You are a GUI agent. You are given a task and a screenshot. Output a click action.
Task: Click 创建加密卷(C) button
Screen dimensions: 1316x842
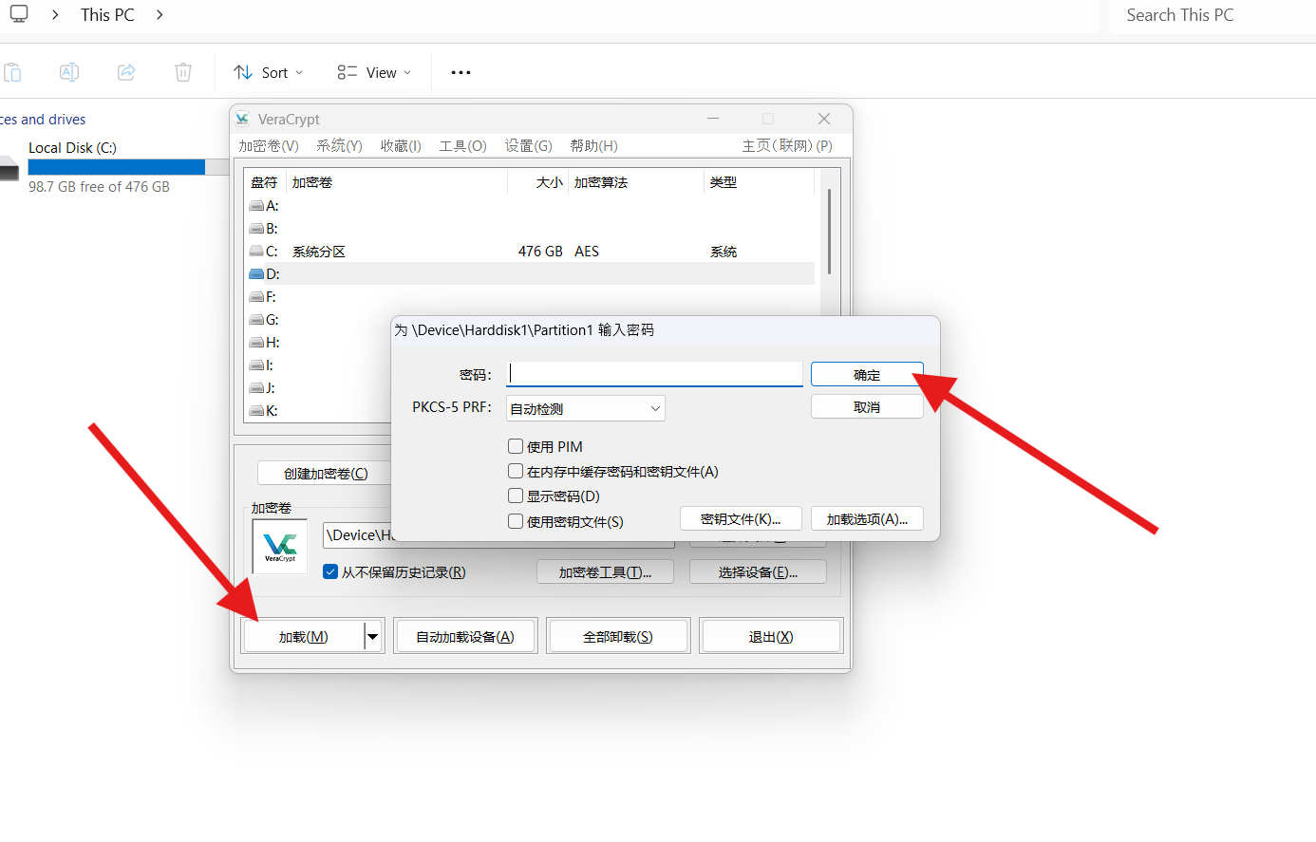click(x=325, y=473)
